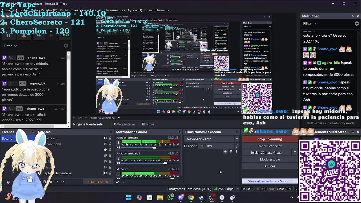Open source Filtros button under preview
The image size is (361, 203).
[x=148, y=124]
